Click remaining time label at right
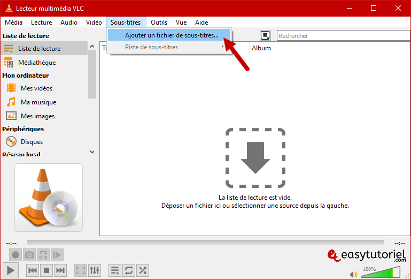The height and width of the screenshot is (280, 411). [x=399, y=243]
